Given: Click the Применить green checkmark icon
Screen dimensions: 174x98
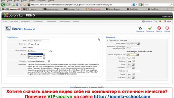Looking at the screenshot, I should tap(150, 28).
